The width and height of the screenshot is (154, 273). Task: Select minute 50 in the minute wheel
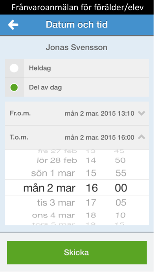pyautogui.click(x=120, y=160)
